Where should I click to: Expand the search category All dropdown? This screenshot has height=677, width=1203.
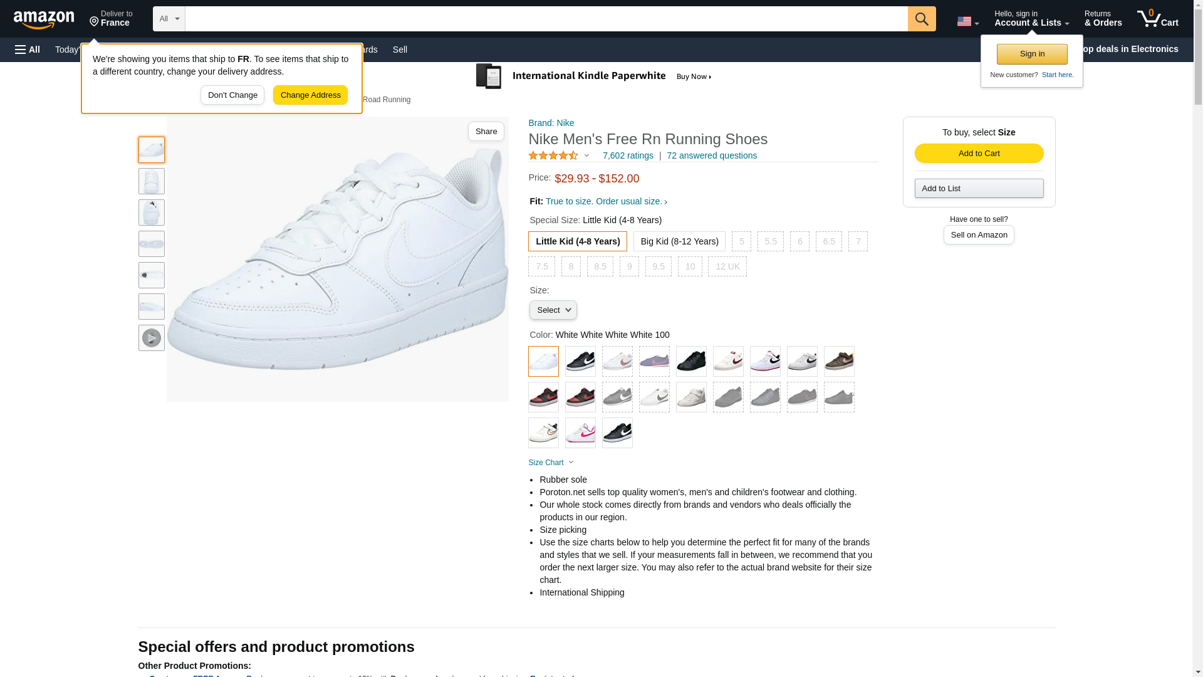169,19
